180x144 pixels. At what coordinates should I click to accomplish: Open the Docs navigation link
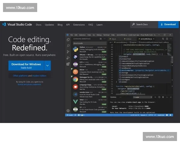click(39, 25)
